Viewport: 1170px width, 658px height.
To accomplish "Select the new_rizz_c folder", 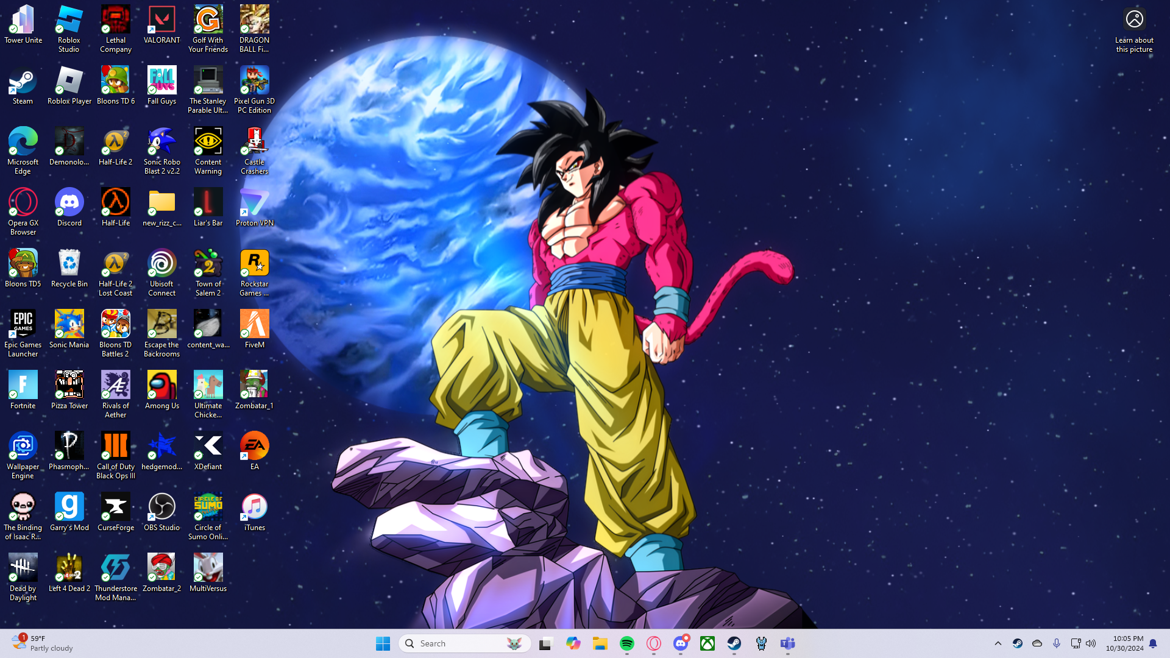I will point(162,208).
